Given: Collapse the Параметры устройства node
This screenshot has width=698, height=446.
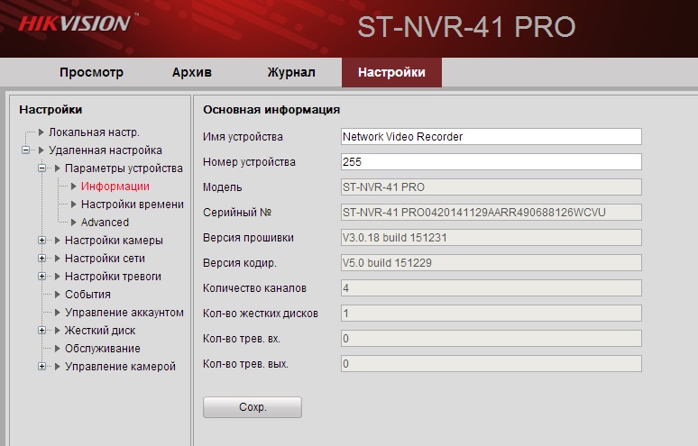Looking at the screenshot, I should (x=41, y=168).
